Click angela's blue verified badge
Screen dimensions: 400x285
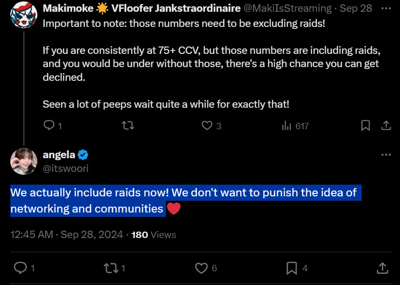point(83,155)
